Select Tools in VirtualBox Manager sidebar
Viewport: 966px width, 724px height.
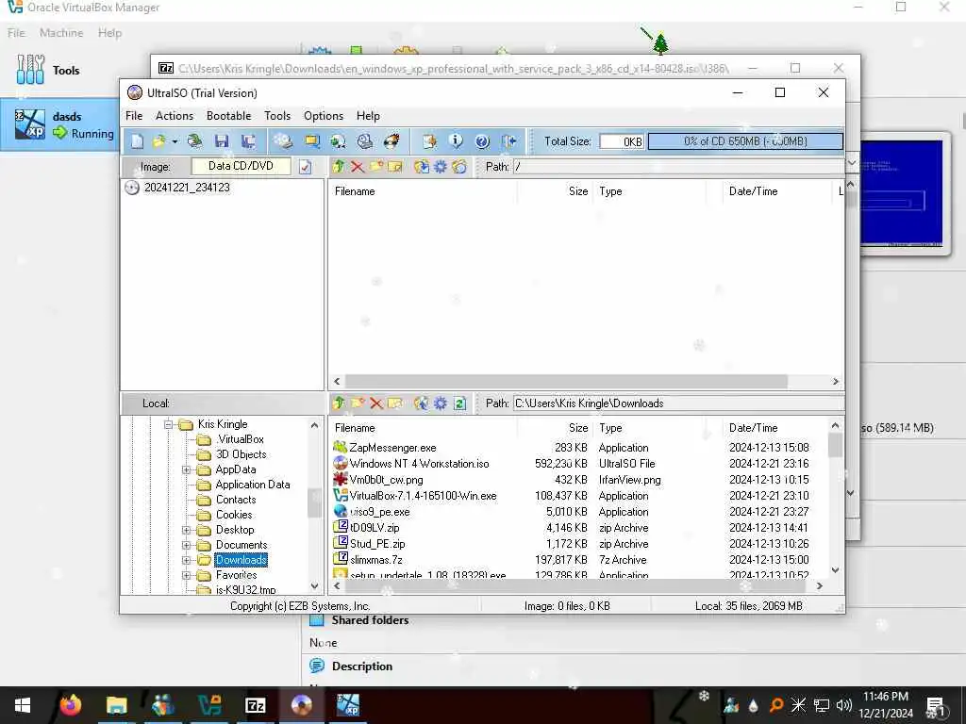point(48,70)
